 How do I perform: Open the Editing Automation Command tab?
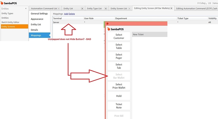197,9
